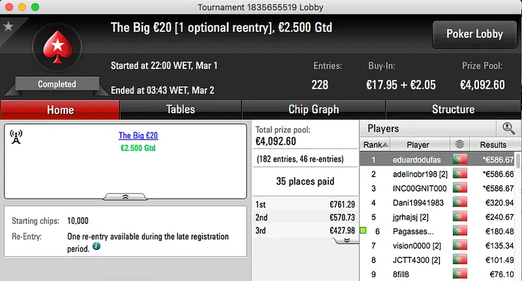Expand the prize payouts list
This screenshot has height=281, width=522.
pyautogui.click(x=346, y=240)
